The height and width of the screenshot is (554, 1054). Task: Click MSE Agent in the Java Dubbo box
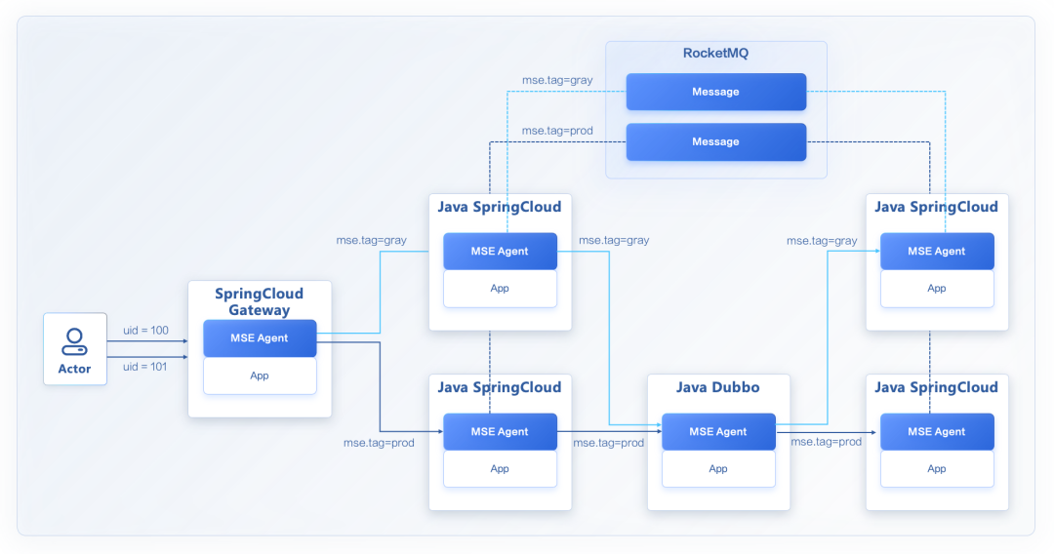coord(718,432)
